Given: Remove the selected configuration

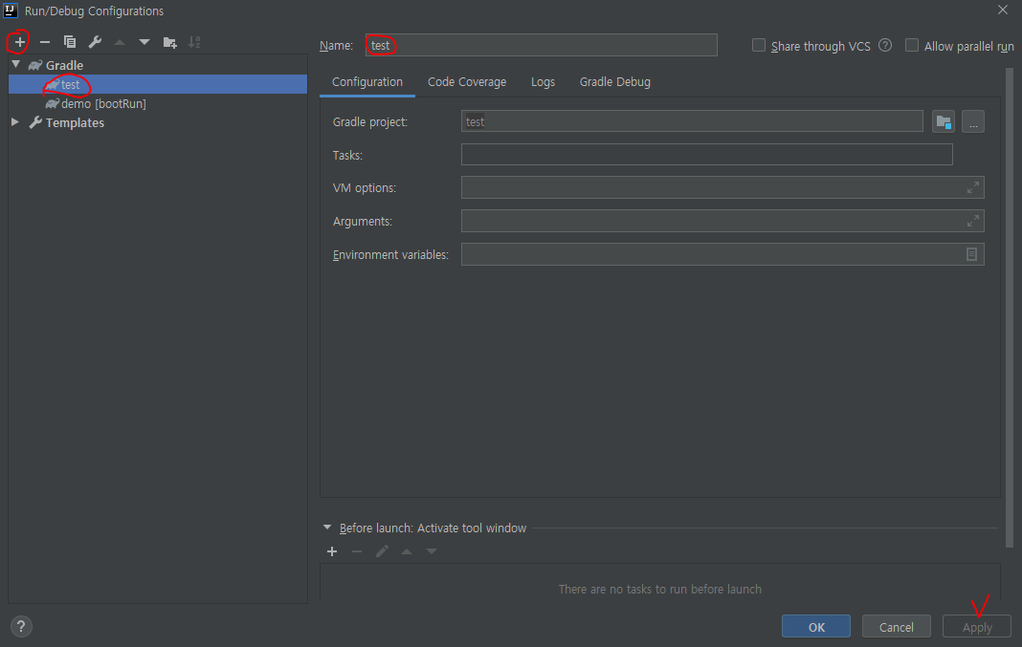Looking at the screenshot, I should 44,42.
